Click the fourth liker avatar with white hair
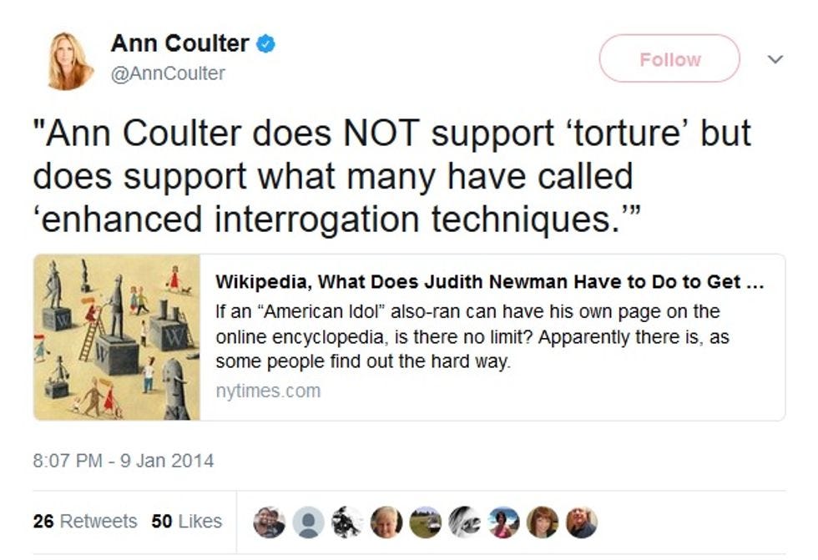Screen dimensions: 818x560 [x=386, y=522]
